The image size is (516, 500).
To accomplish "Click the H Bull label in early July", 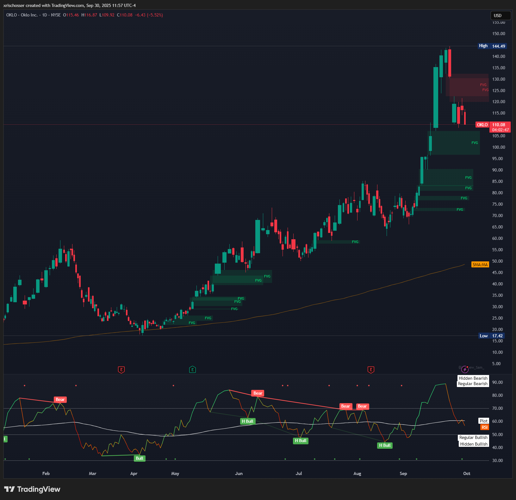I will point(301,441).
